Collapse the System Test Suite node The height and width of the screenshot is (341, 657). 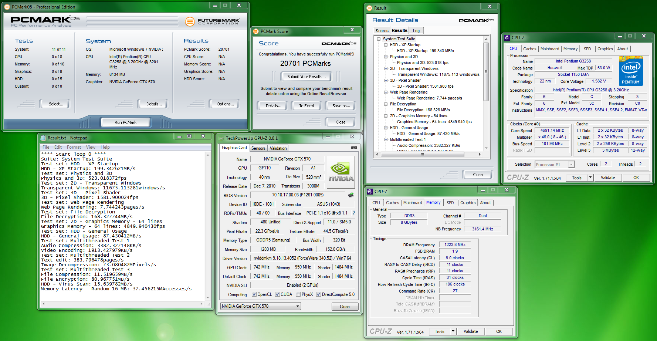click(x=379, y=39)
